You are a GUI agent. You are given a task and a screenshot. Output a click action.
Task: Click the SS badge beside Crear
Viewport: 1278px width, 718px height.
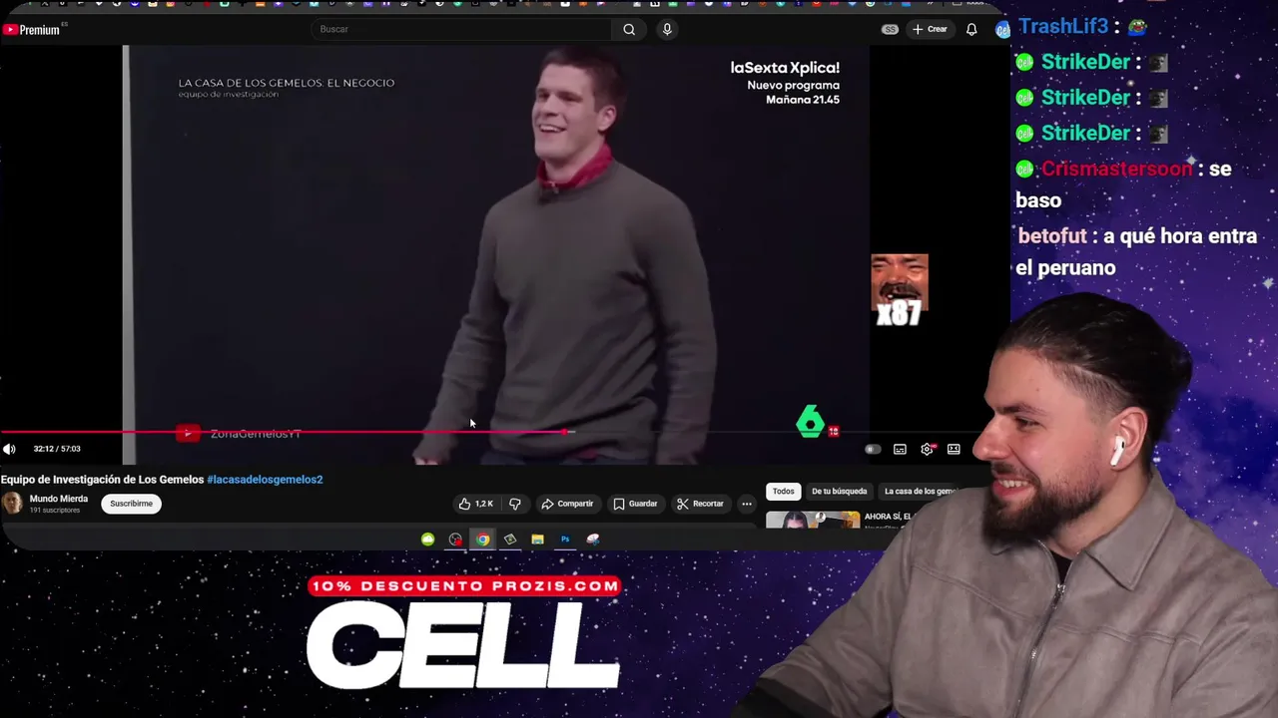(x=890, y=29)
